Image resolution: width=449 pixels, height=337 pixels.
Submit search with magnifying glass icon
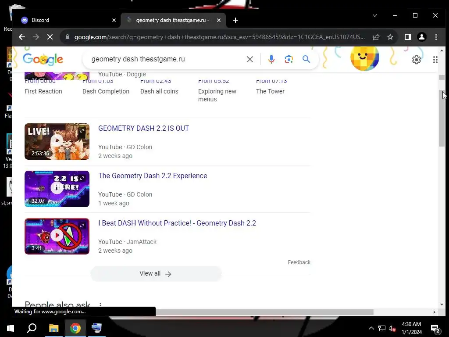pyautogui.click(x=306, y=59)
